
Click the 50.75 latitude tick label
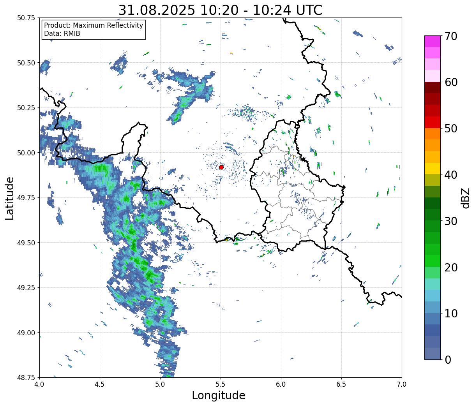coord(27,18)
